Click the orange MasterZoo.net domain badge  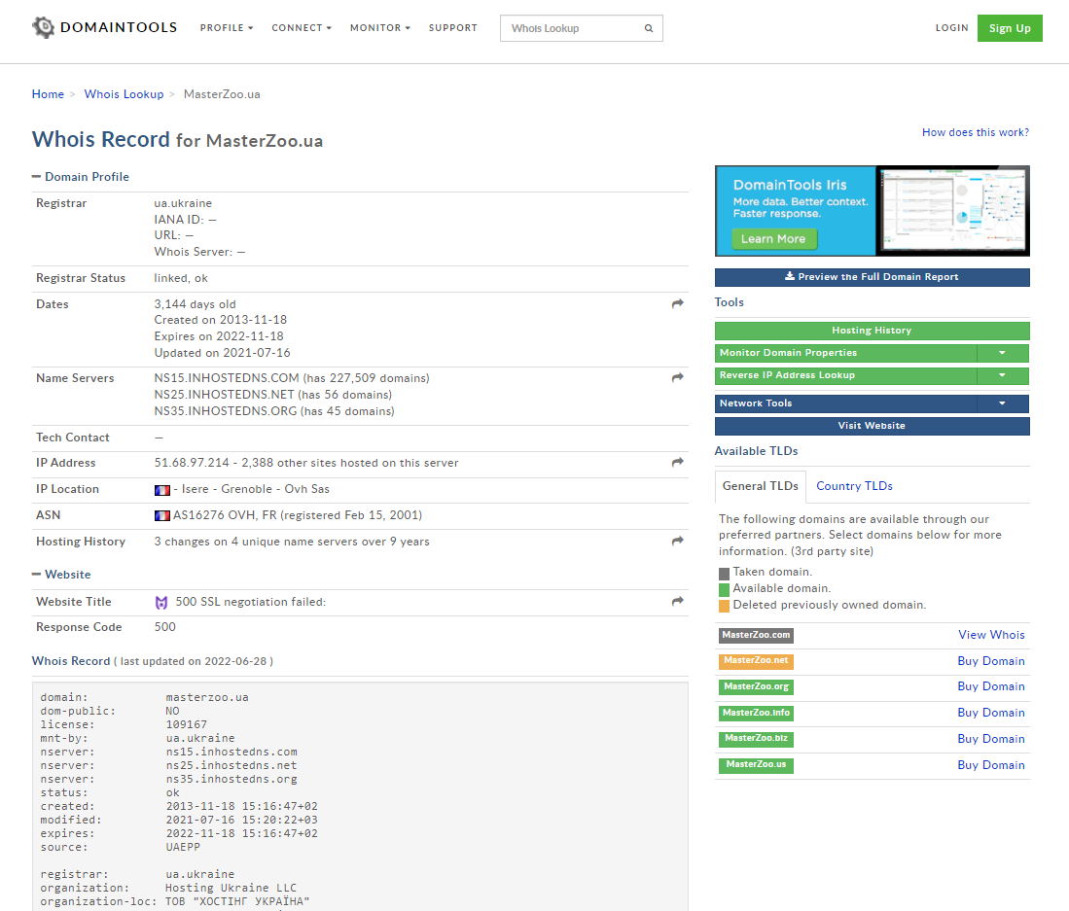(x=756, y=661)
